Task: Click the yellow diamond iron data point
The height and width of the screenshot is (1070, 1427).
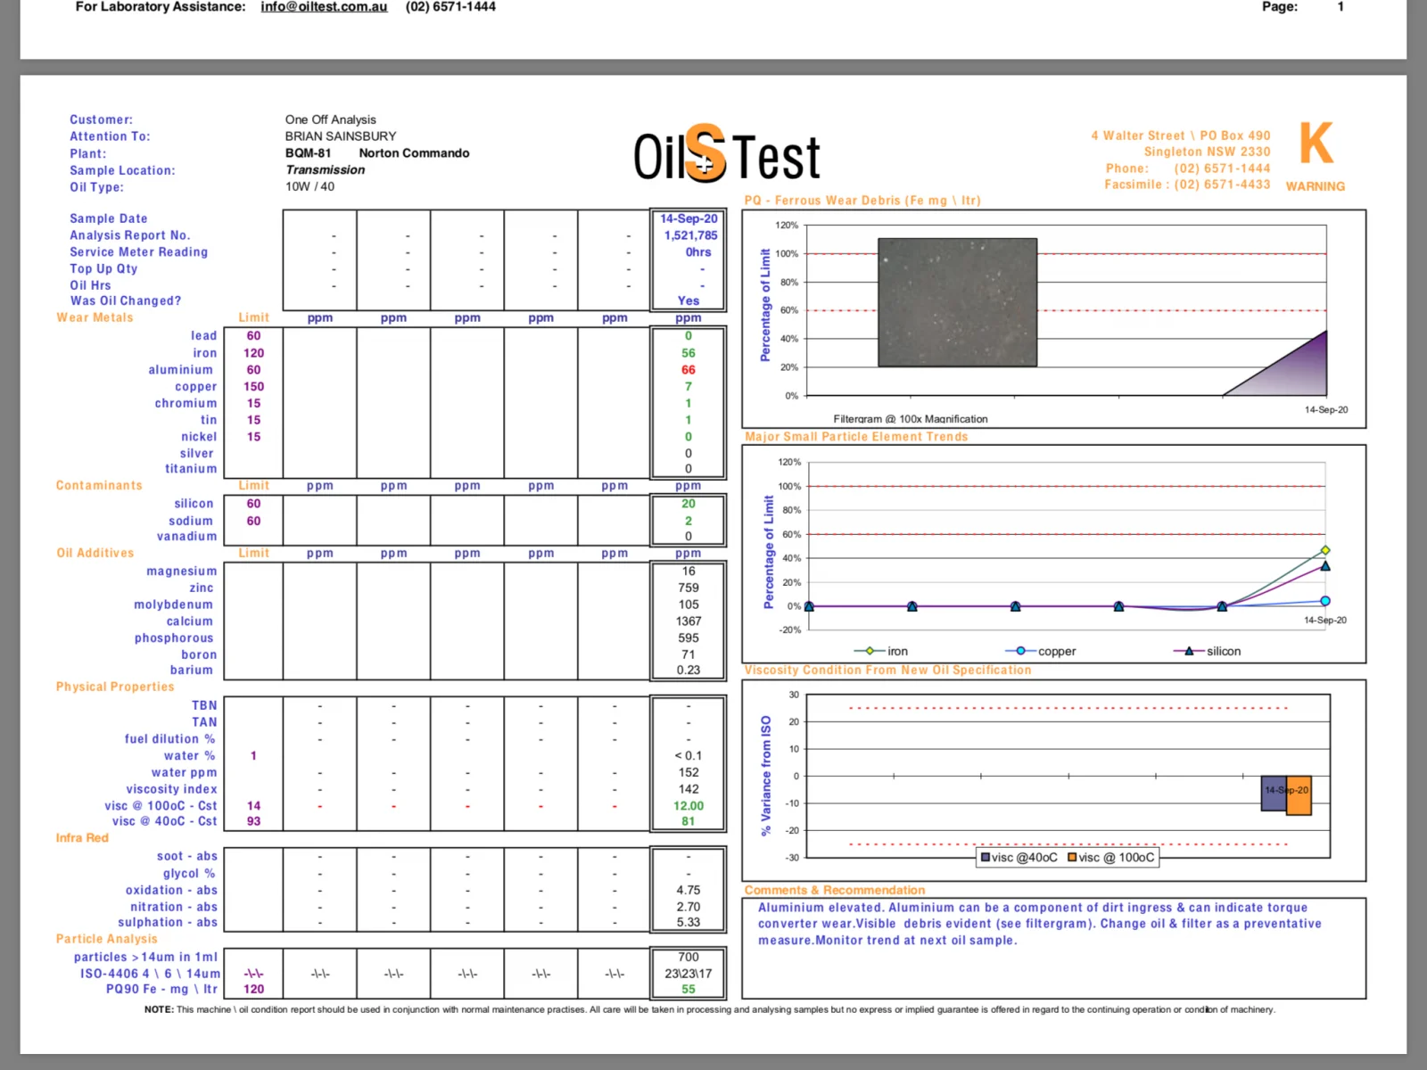Action: [x=1325, y=550]
